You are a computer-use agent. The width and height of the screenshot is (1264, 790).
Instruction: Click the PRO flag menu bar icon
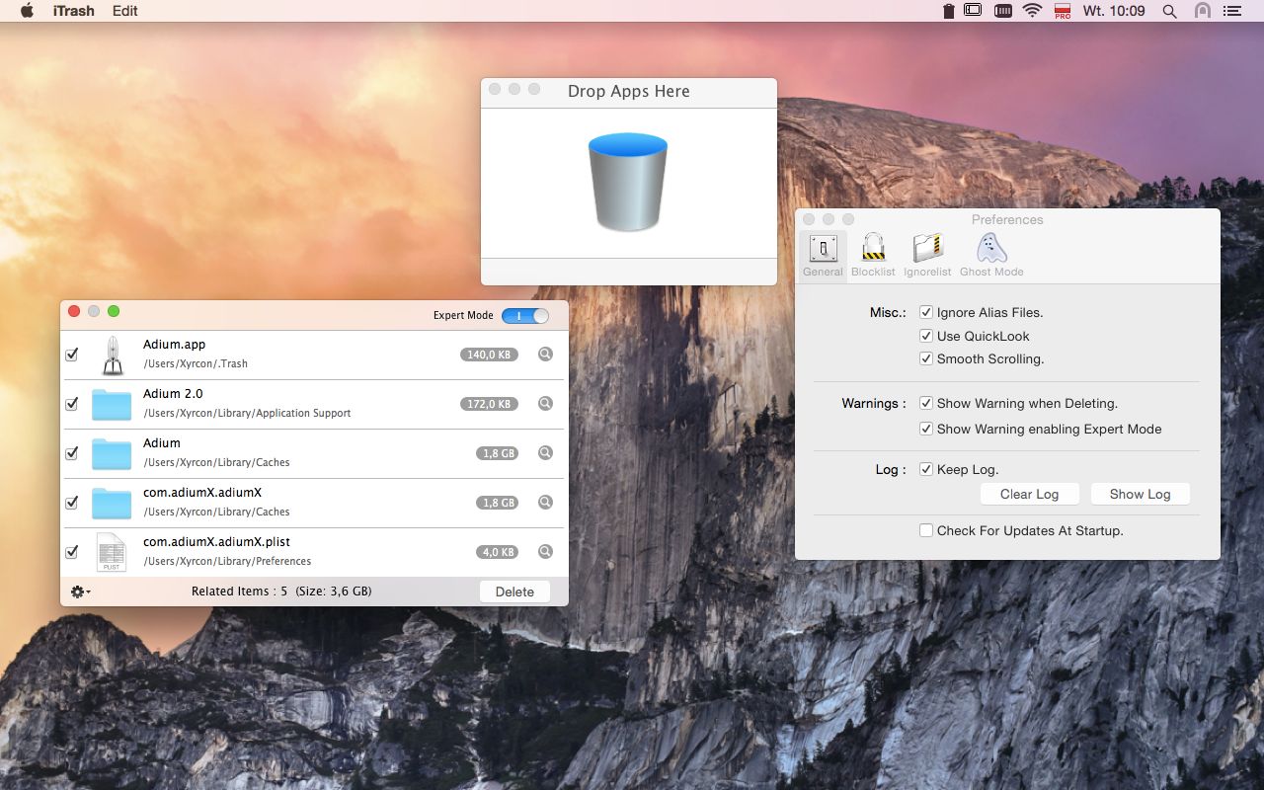coord(1063,11)
